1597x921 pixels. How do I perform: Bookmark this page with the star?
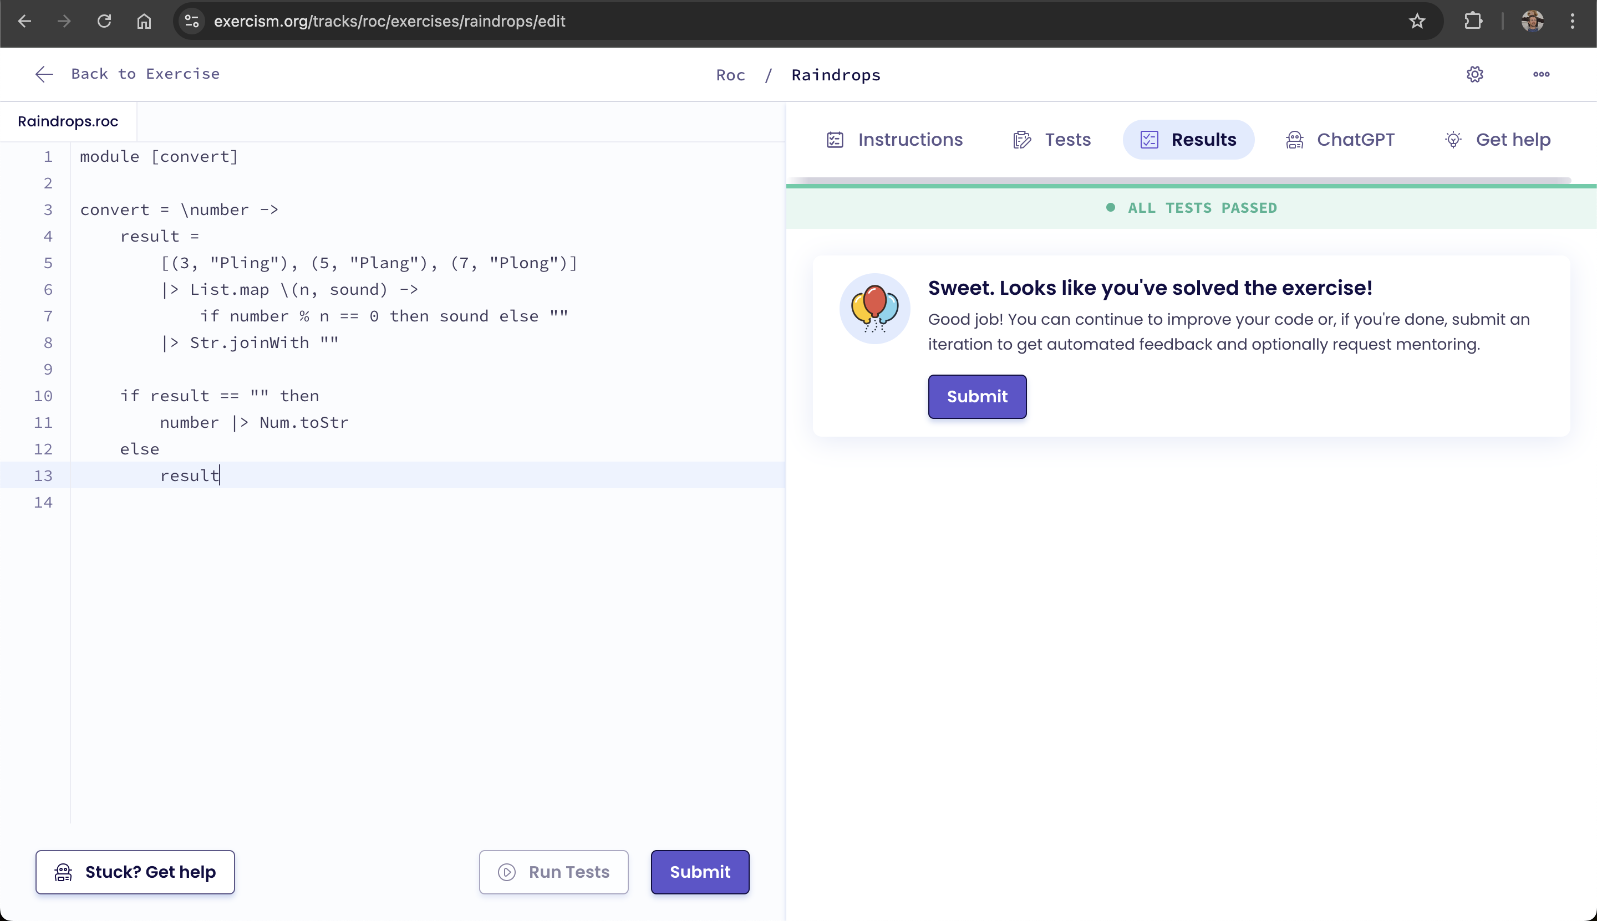1417,22
